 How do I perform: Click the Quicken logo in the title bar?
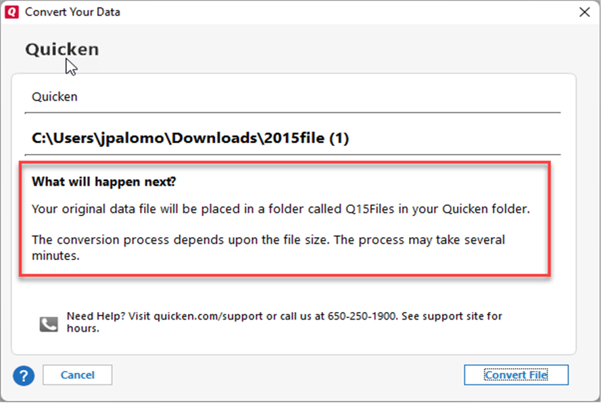tap(11, 12)
